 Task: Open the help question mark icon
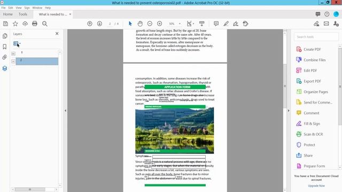click(x=327, y=14)
